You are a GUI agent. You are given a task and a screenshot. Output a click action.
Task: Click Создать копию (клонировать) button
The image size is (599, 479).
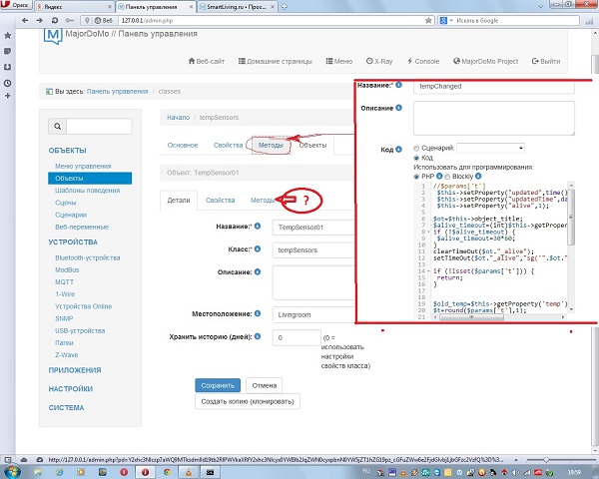[x=248, y=401]
